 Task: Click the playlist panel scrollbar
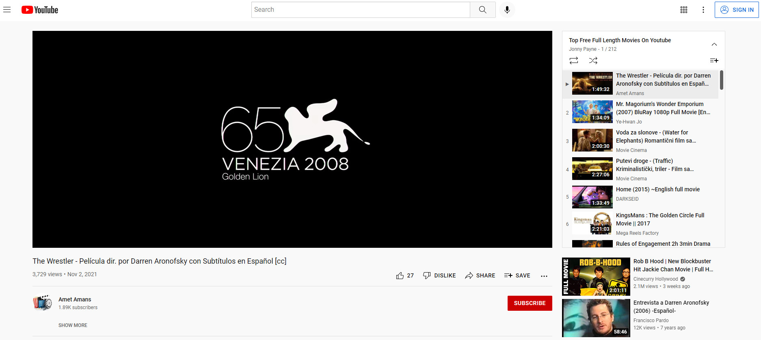[x=722, y=80]
